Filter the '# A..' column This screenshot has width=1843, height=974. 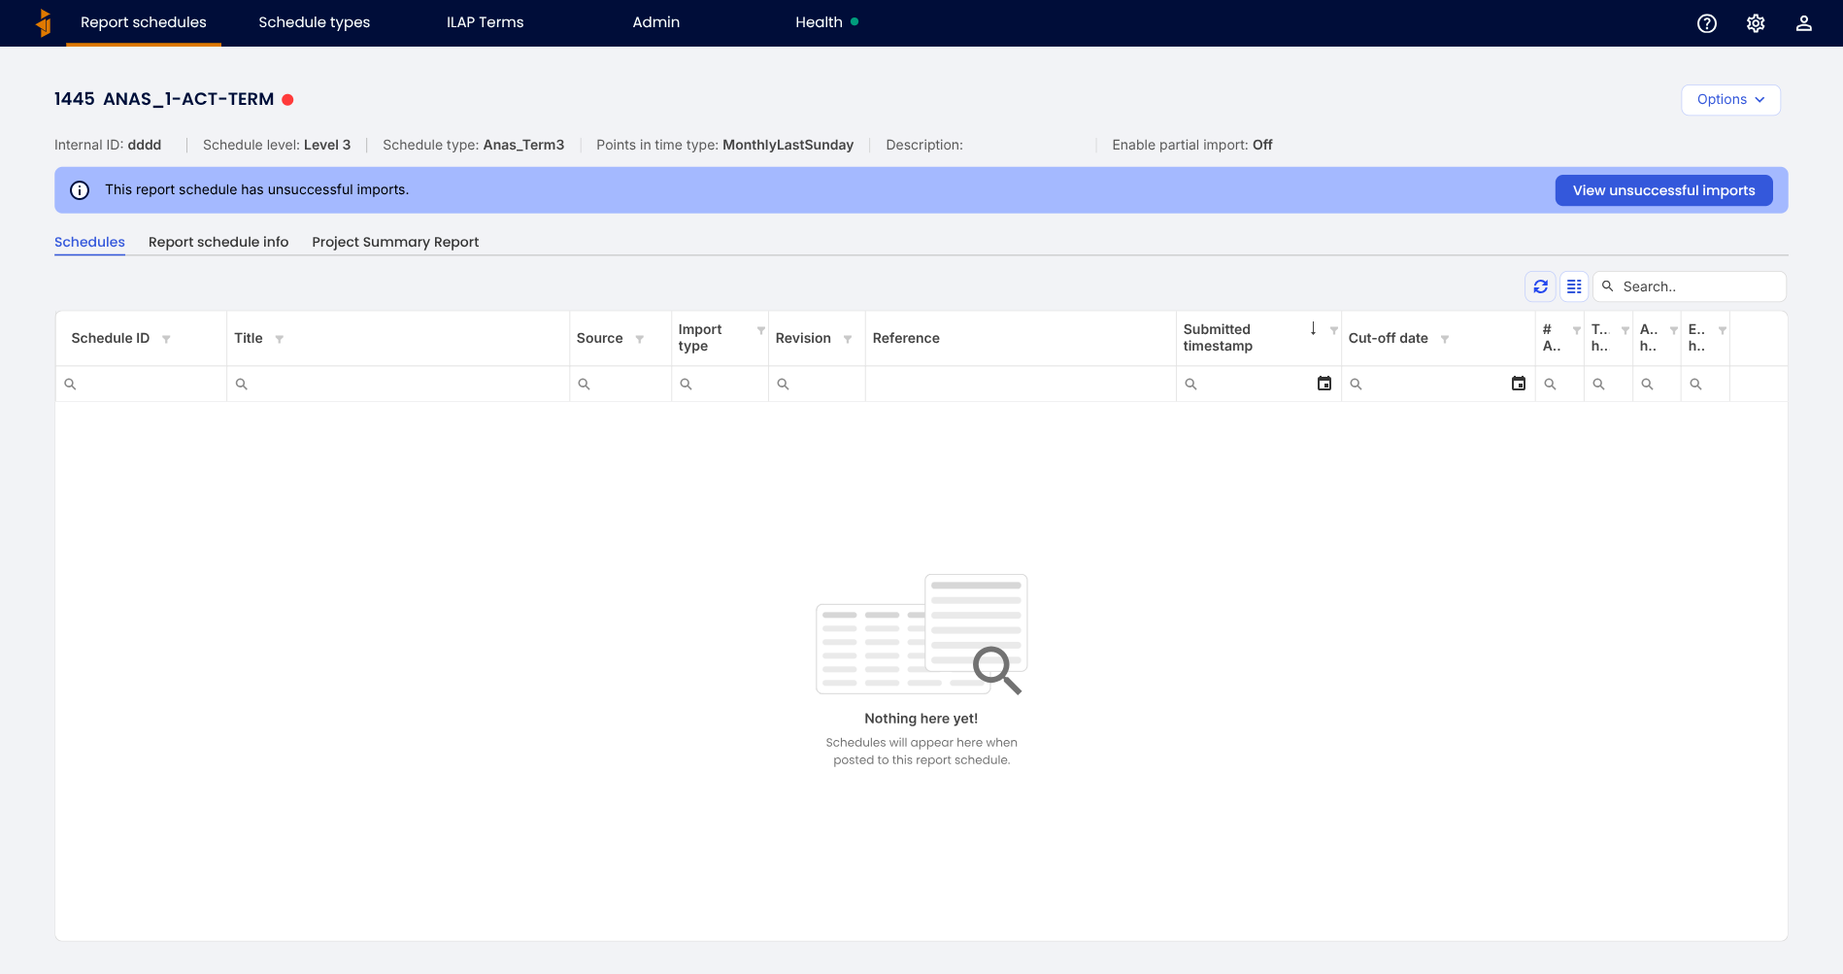tap(1577, 330)
